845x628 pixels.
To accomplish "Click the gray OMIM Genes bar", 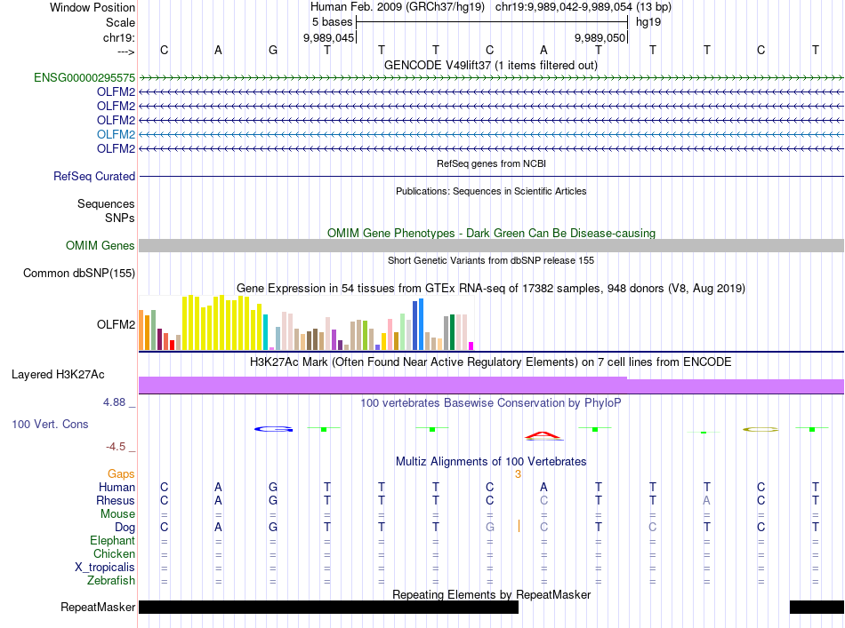I will (491, 245).
